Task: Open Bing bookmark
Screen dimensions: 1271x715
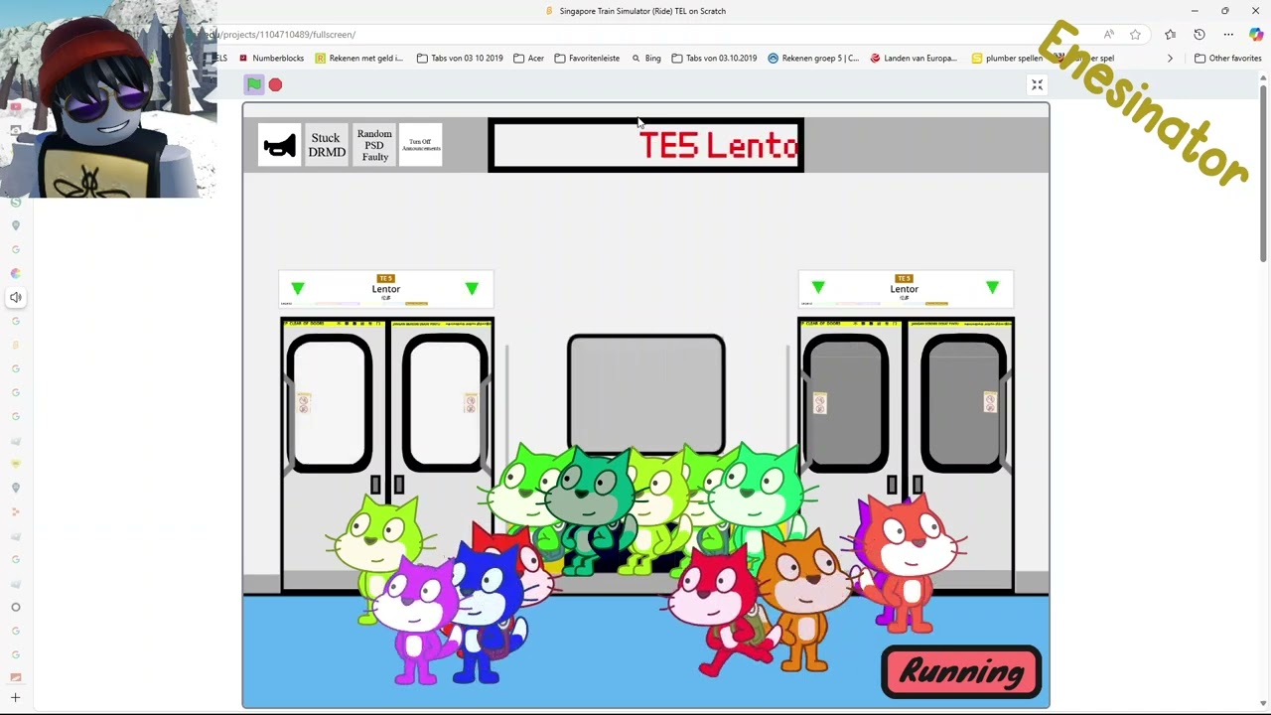Action: click(646, 58)
